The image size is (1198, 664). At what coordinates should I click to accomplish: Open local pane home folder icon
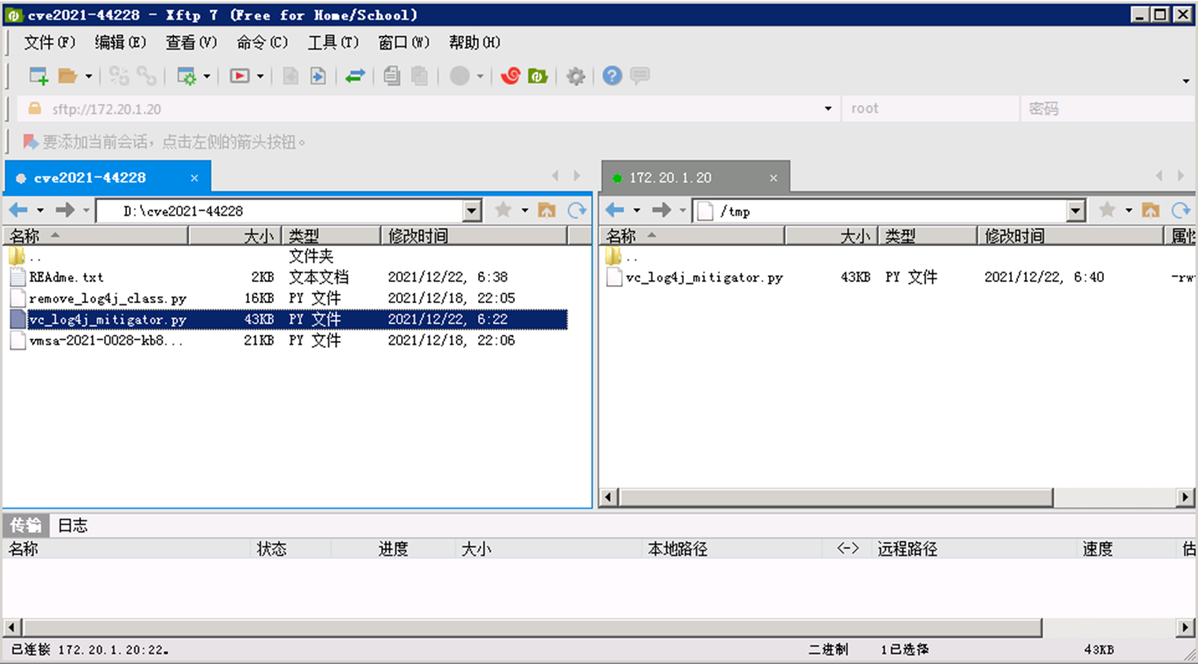(547, 210)
